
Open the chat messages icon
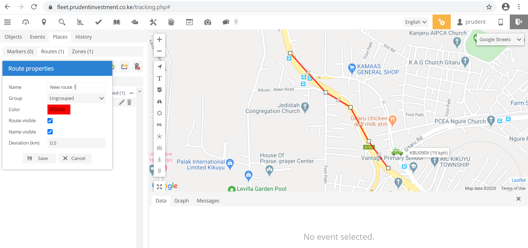[x=226, y=22]
